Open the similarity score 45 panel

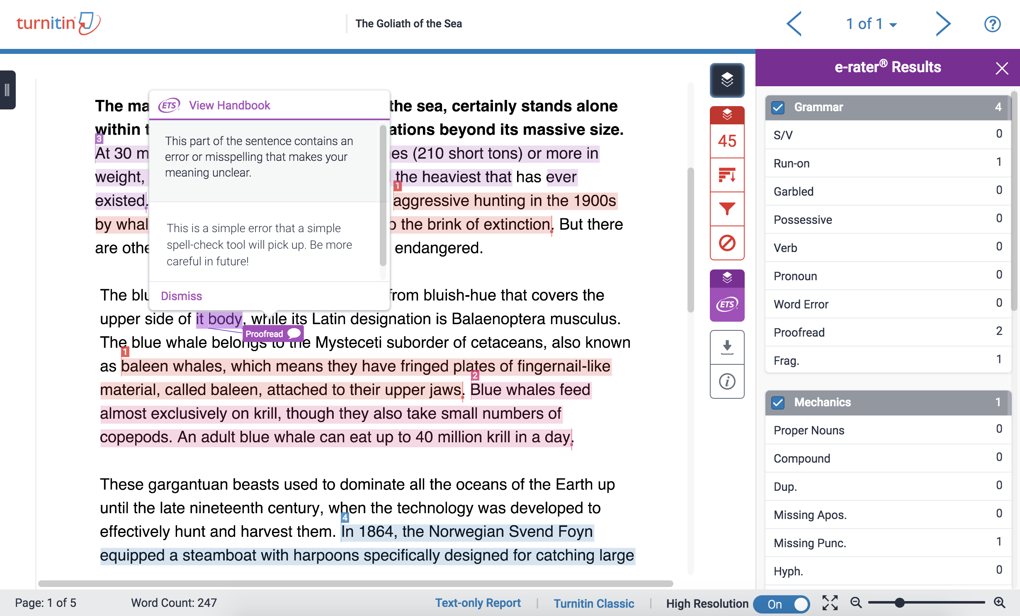coord(727,141)
